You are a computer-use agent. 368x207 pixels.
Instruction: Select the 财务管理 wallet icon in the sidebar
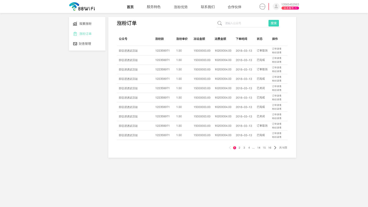coord(74,43)
